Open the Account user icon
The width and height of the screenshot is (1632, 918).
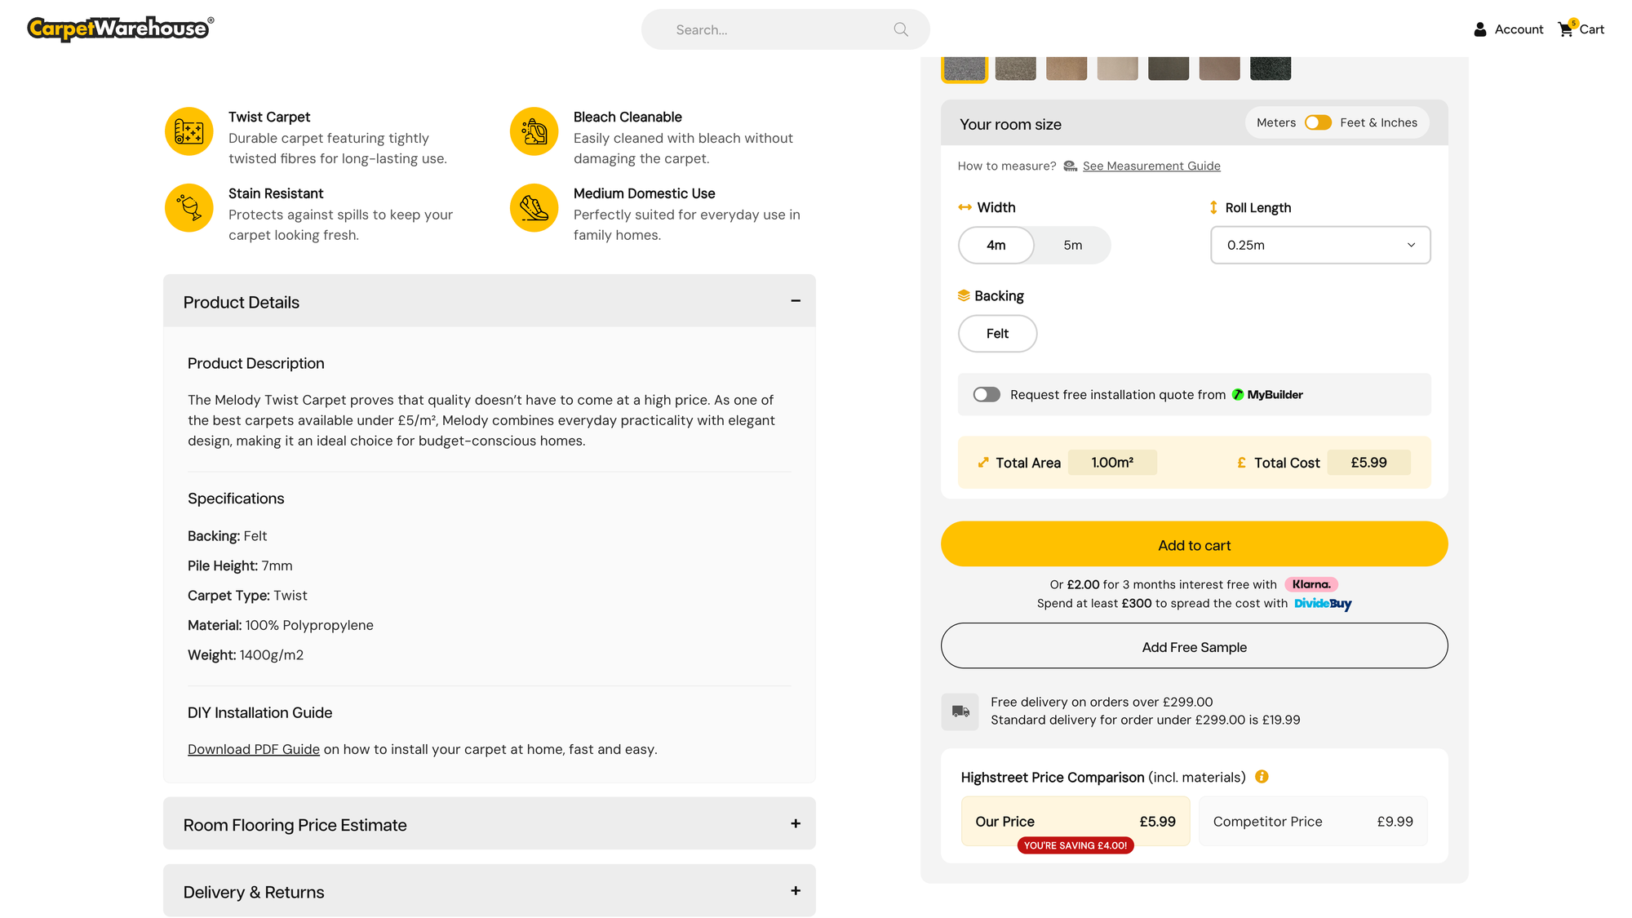pos(1480,29)
